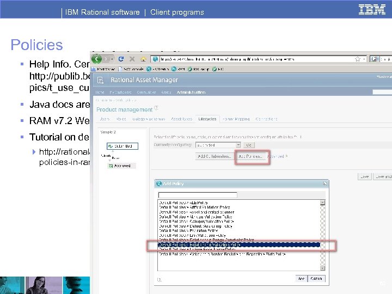Click the IBM logo in slide header
392x294 pixels.
click(x=372, y=10)
